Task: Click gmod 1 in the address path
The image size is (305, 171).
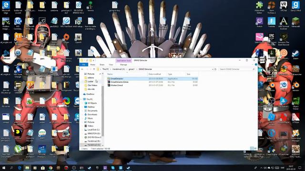Action: tap(132, 69)
